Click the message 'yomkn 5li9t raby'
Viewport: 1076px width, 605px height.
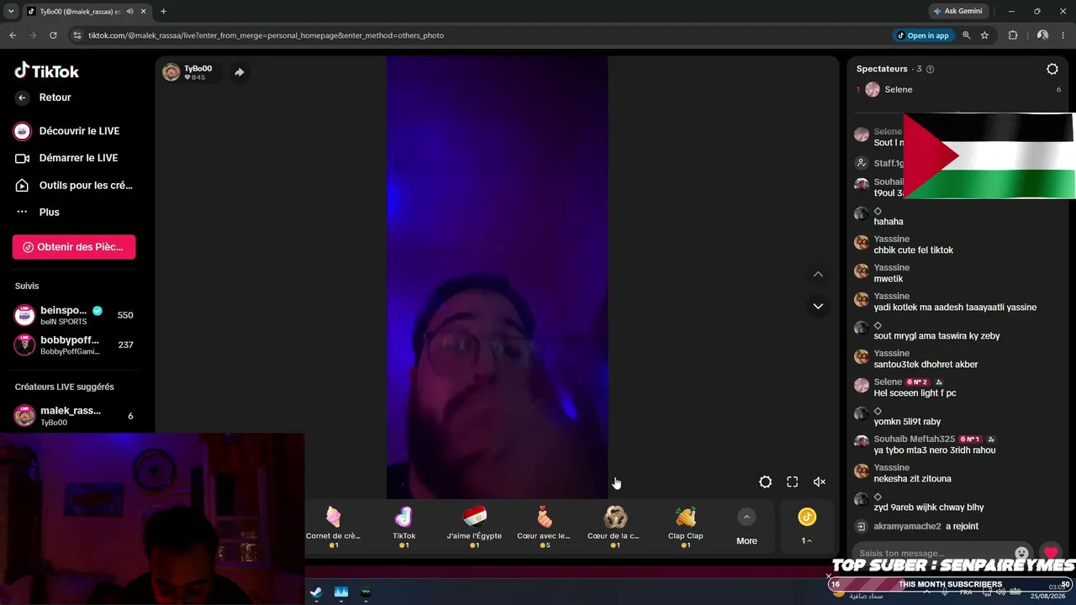(907, 422)
